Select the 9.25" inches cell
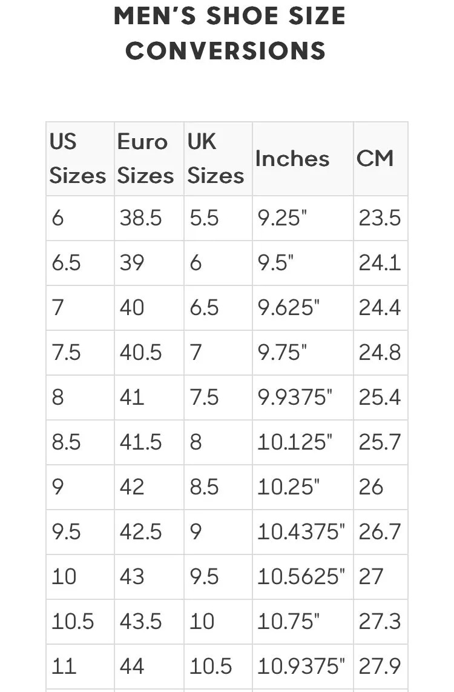The image size is (454, 692). click(x=303, y=219)
